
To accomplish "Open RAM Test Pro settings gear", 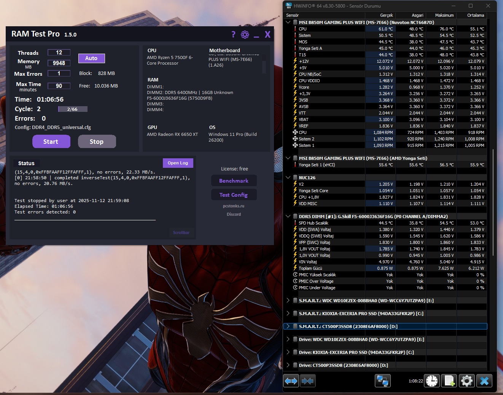I will [245, 35].
